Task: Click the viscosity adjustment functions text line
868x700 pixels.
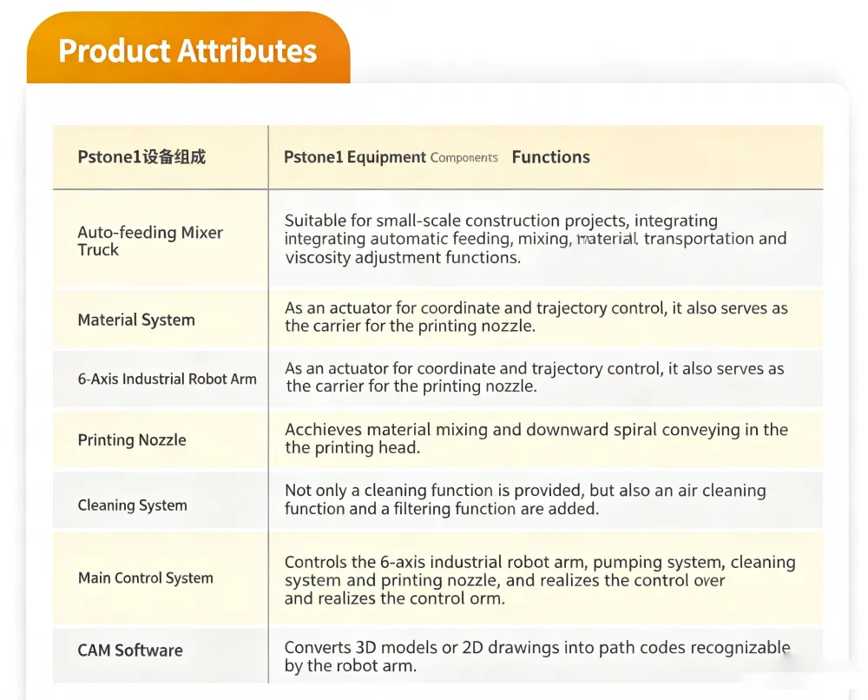Action: 403,258
